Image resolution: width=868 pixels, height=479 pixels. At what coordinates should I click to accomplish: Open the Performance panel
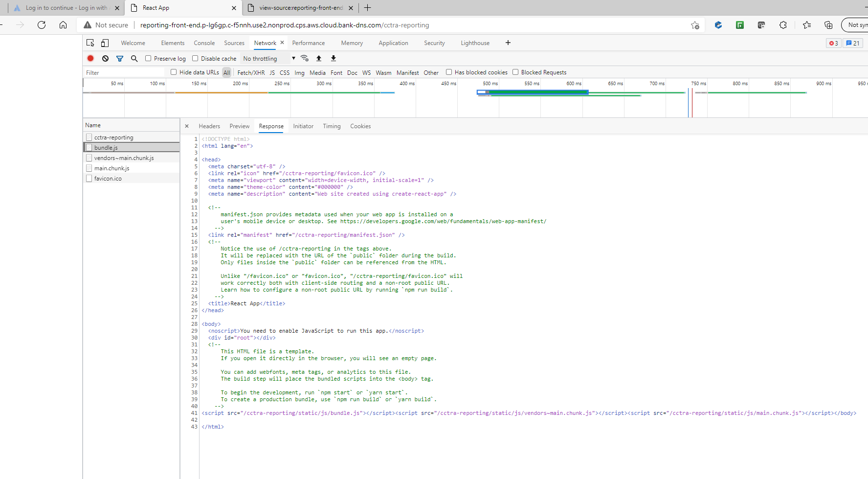(x=309, y=43)
